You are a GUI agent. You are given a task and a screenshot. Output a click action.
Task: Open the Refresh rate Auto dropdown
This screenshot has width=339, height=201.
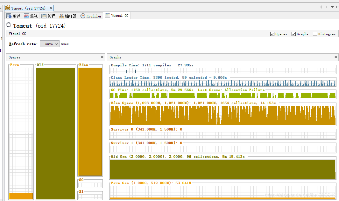tap(50, 44)
